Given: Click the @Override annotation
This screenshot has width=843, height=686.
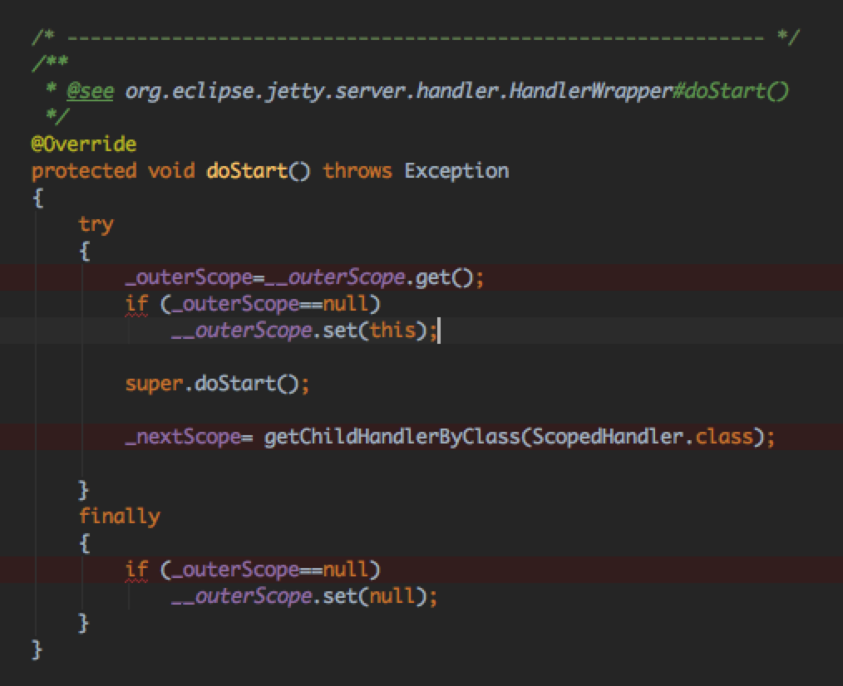Looking at the screenshot, I should (83, 144).
